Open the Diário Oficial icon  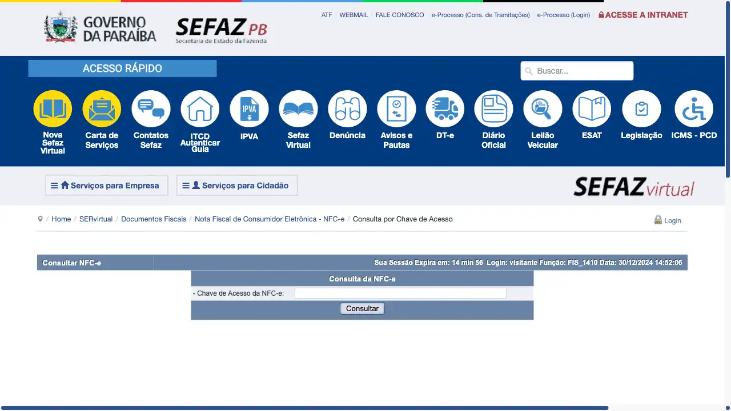click(493, 109)
